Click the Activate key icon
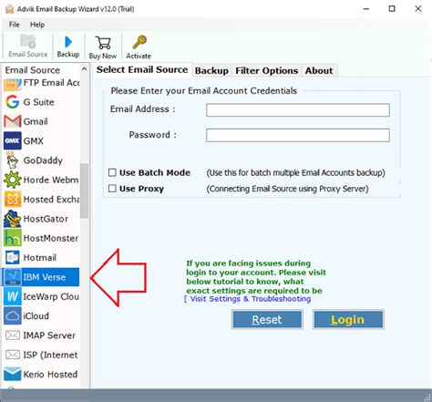 click(x=139, y=42)
